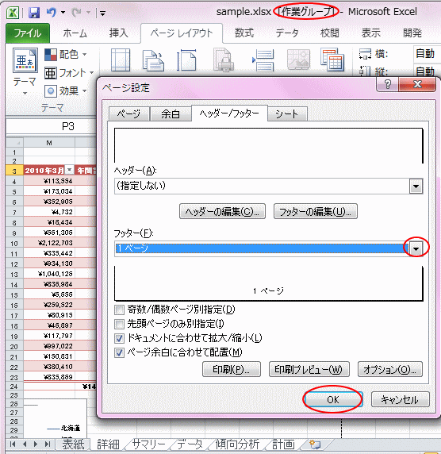
Task: Click the キャンセル button
Action: pyautogui.click(x=401, y=399)
